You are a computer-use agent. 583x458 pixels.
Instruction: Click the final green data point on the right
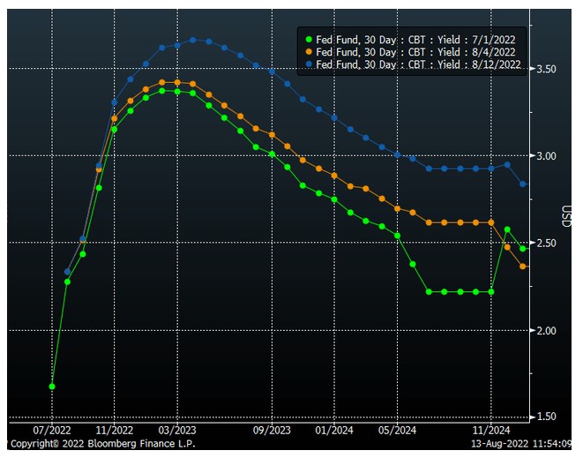tap(523, 249)
